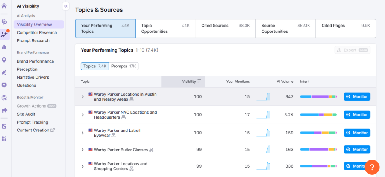This screenshot has width=385, height=177.
Task: Click Monitor for Latrell Eyewear topic
Action: tap(357, 133)
